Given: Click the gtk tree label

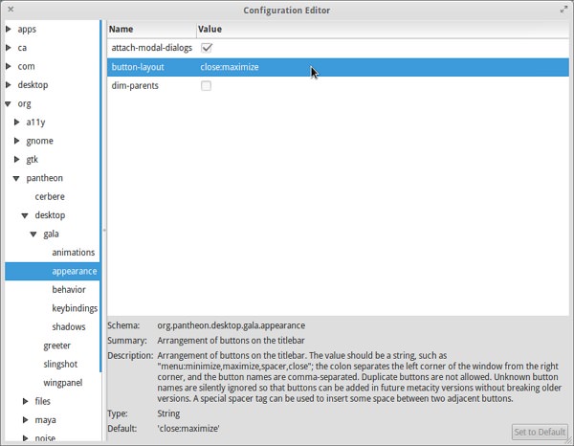Looking at the screenshot, I should coord(32,160).
